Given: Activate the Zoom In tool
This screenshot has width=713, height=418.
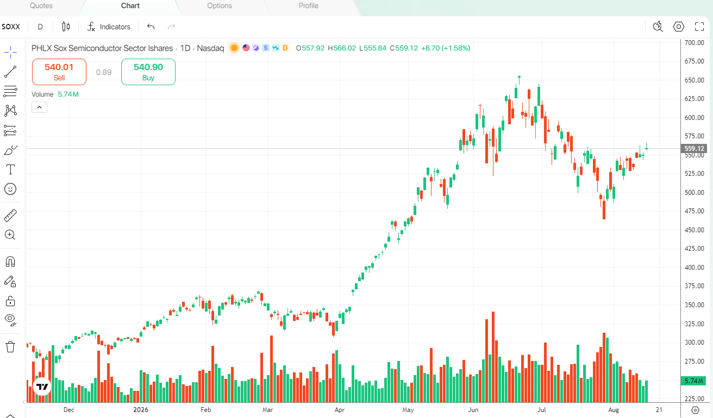Looking at the screenshot, I should tap(10, 235).
